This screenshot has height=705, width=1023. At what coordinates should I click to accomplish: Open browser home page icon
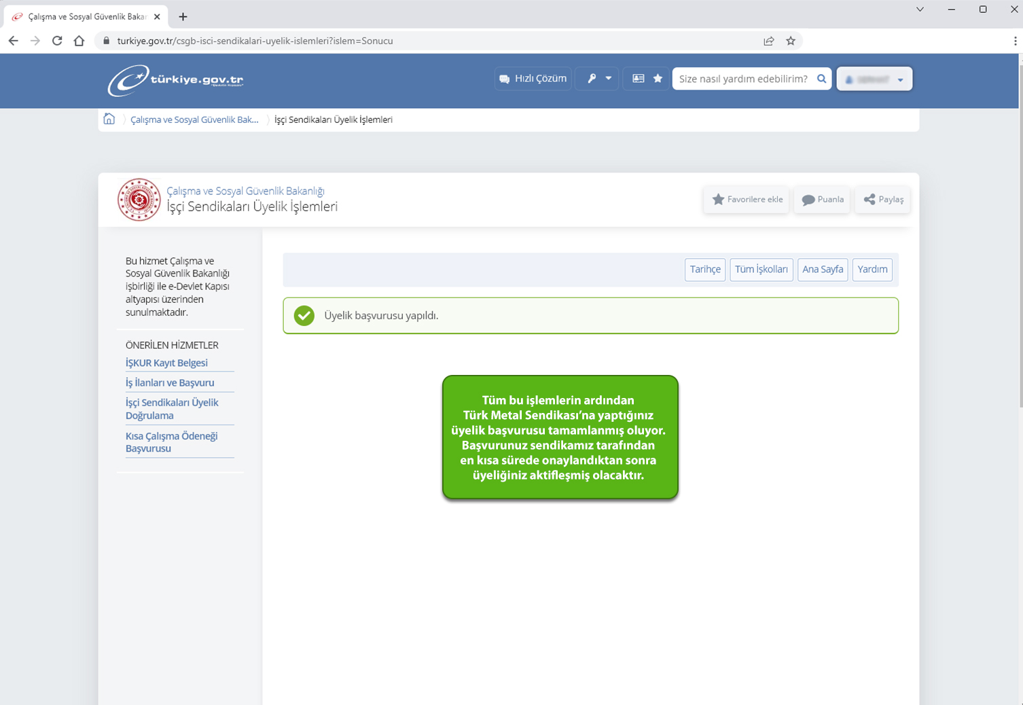pos(79,41)
